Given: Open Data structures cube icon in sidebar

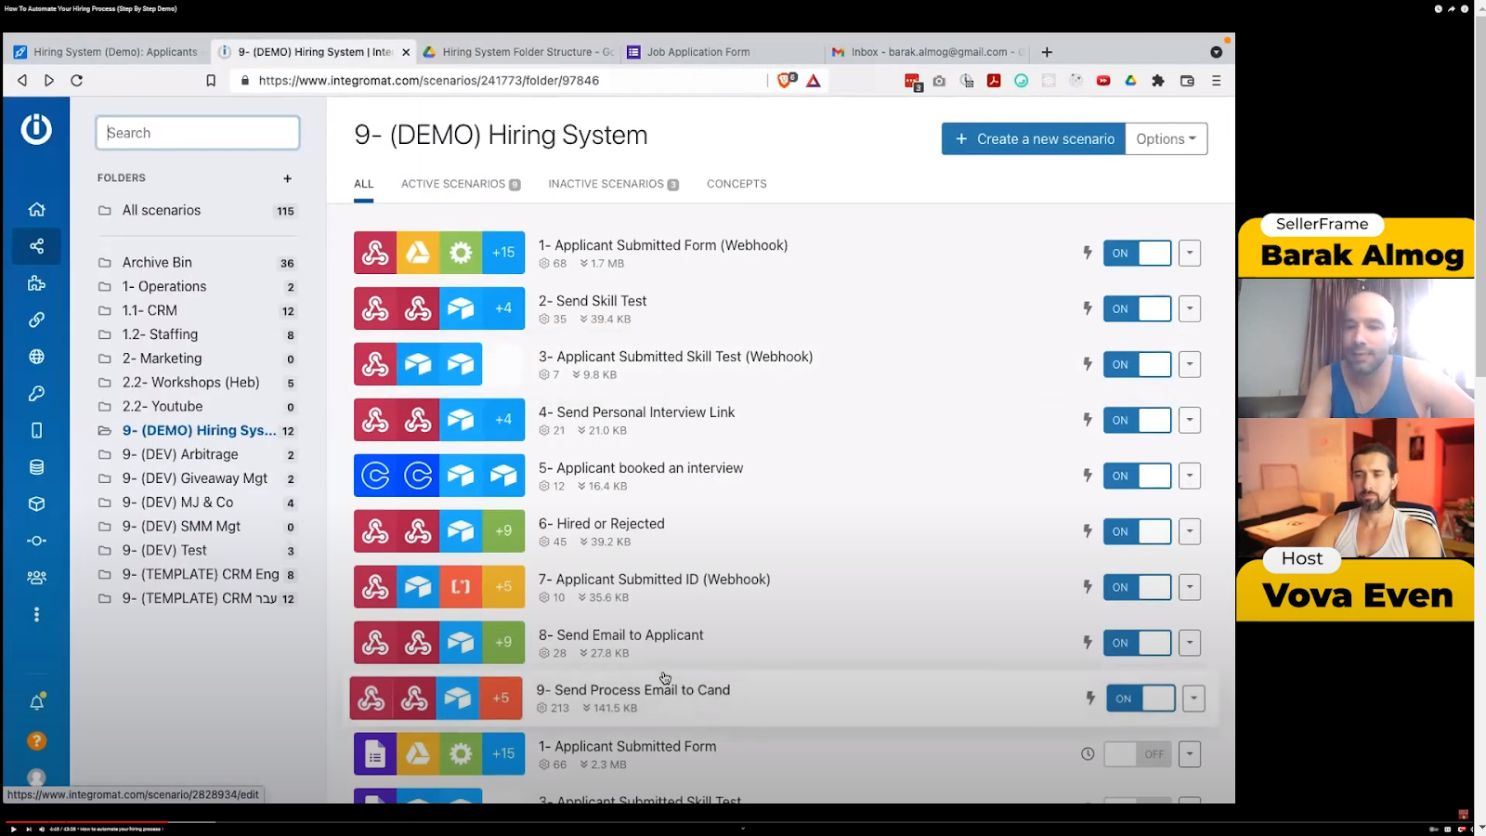Looking at the screenshot, I should (x=36, y=503).
